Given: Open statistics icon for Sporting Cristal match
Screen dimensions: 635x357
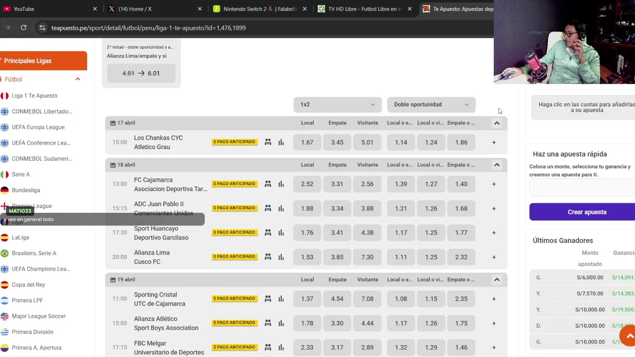Looking at the screenshot, I should (281, 298).
